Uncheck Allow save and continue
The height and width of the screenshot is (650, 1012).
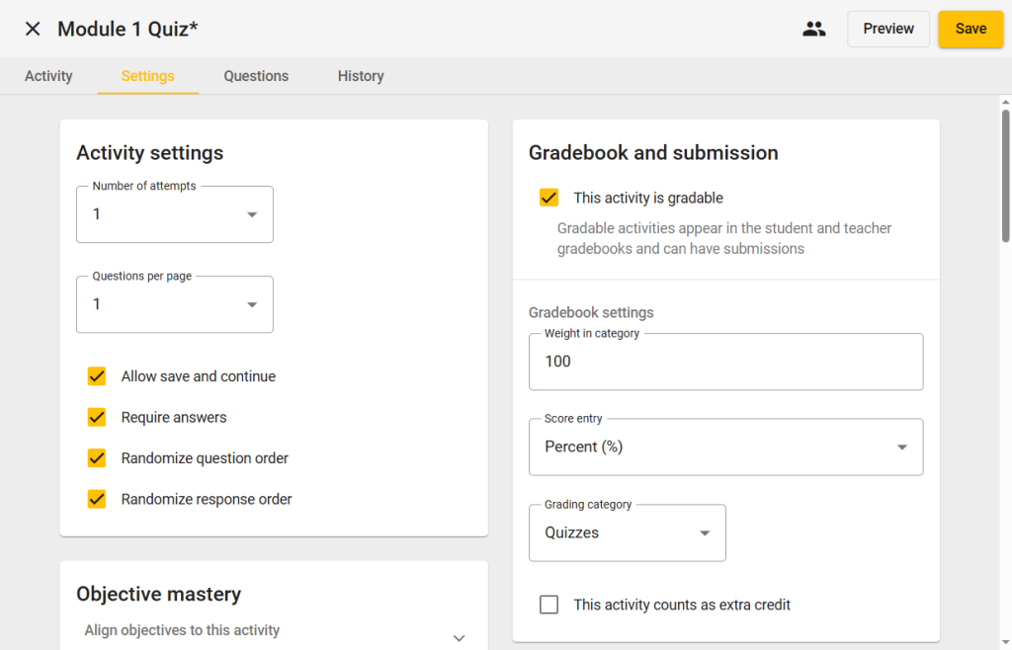97,376
